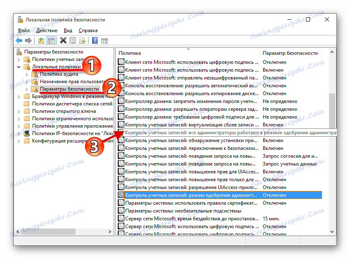Toggle the console tree pane icon
Screen dimensions: 350x259
(51, 41)
